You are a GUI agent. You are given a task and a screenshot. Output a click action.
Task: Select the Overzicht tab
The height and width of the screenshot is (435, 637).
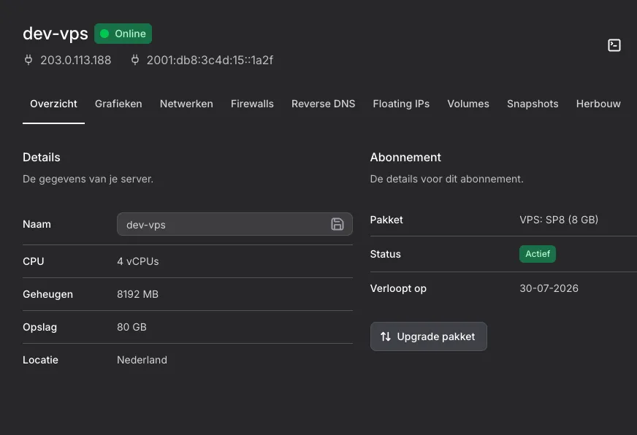(53, 104)
